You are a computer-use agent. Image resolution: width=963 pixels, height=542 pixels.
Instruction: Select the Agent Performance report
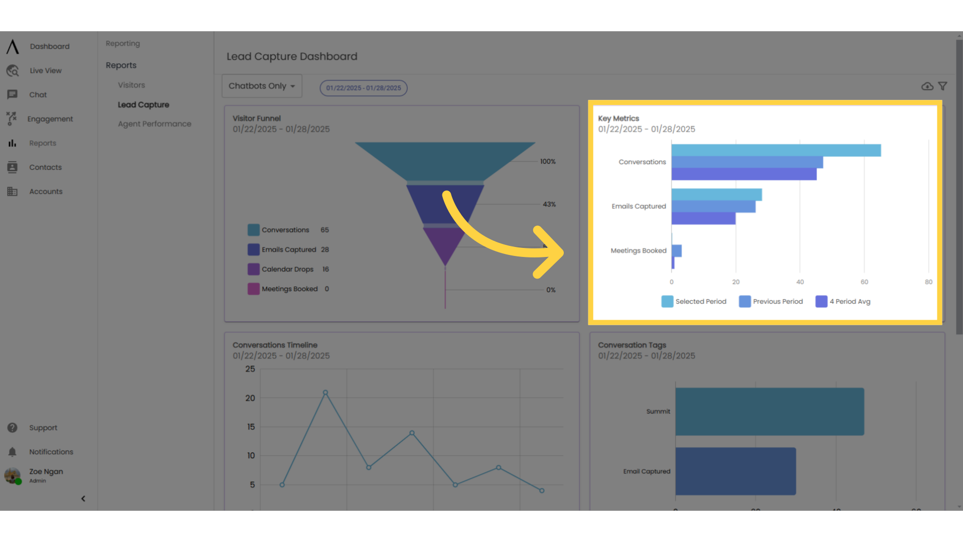154,124
